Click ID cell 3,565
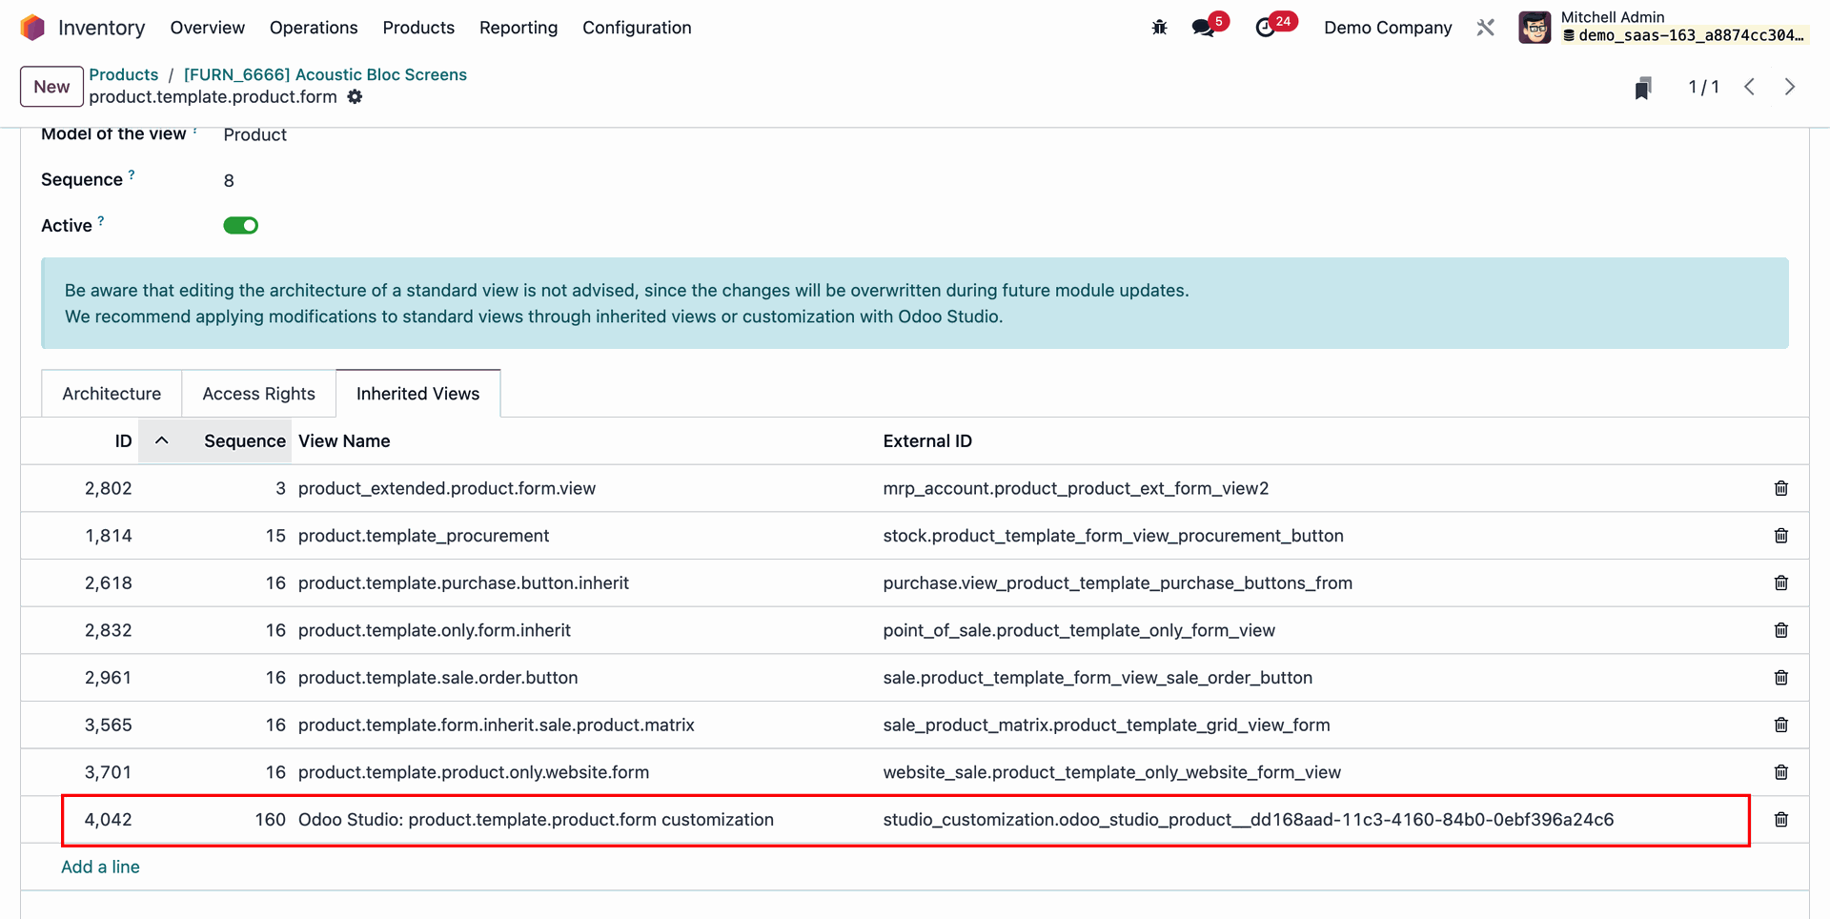This screenshot has height=919, width=1830. click(x=108, y=725)
